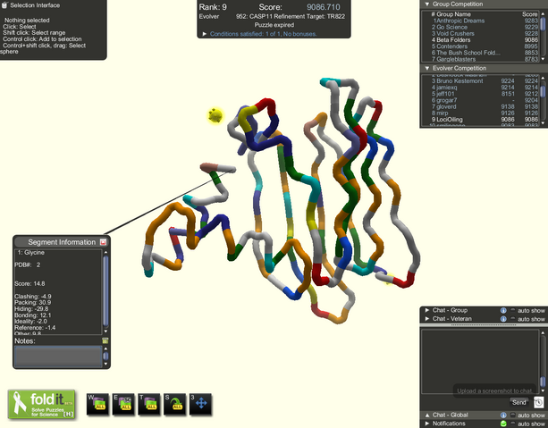Screen dimensions: 548x428
Task: Click the chat panel divider handle
Action: pyautogui.click(x=484, y=324)
